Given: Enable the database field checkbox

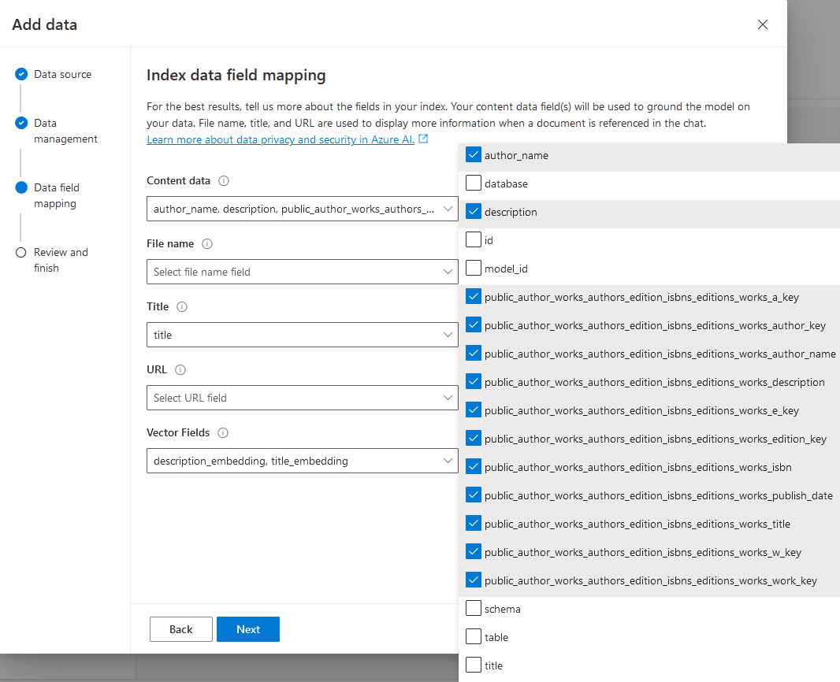Looking at the screenshot, I should [x=473, y=183].
